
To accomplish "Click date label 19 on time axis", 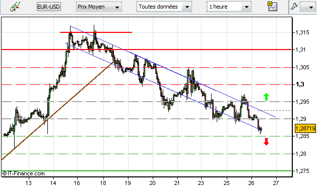I will 128,183.
